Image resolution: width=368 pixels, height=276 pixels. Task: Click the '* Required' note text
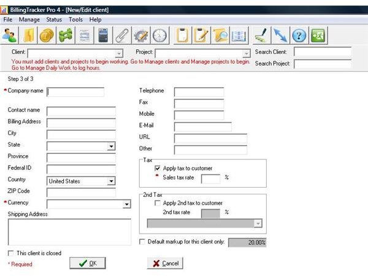coord(20,264)
